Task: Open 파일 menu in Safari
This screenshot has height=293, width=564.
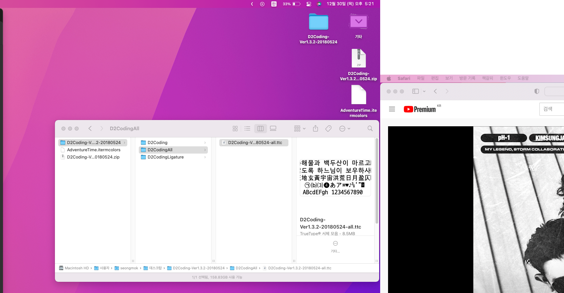Action: coord(421,78)
